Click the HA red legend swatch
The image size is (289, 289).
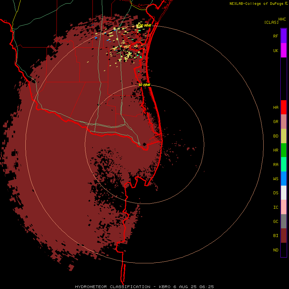pos(284,107)
